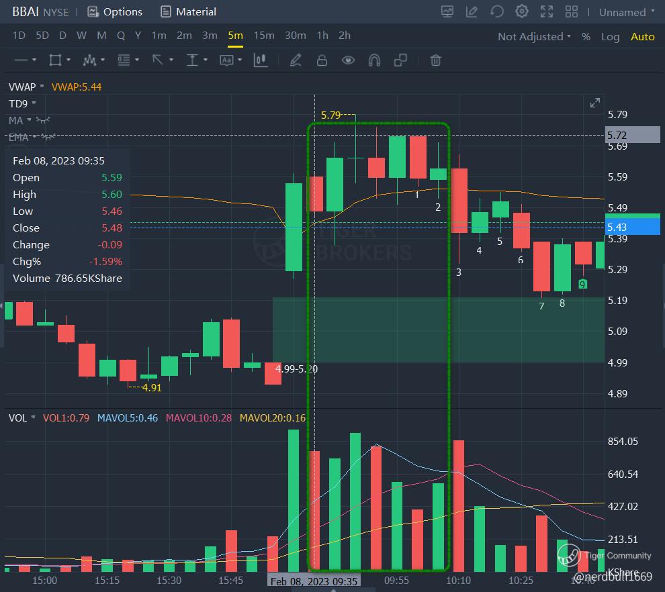Show the hidden EMA indicator eye icon
This screenshot has width=665, height=592.
[48, 137]
